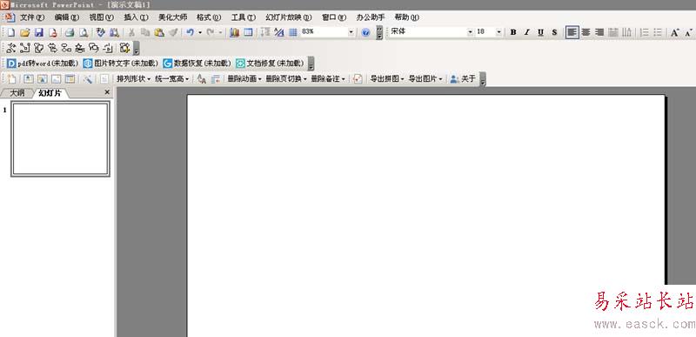Open the font size dropdown showing 18

499,32
